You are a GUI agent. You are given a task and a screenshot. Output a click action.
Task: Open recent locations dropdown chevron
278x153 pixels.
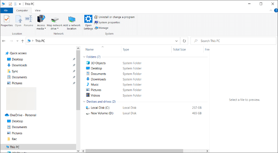click(17, 41)
